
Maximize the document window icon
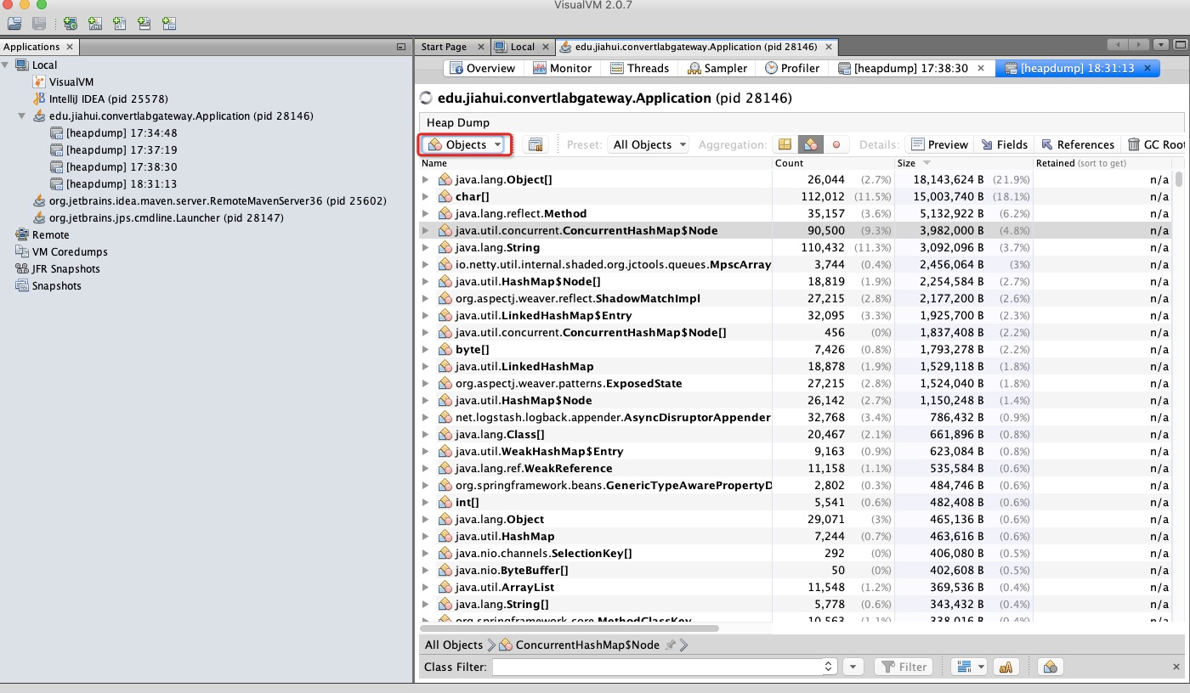(1179, 45)
